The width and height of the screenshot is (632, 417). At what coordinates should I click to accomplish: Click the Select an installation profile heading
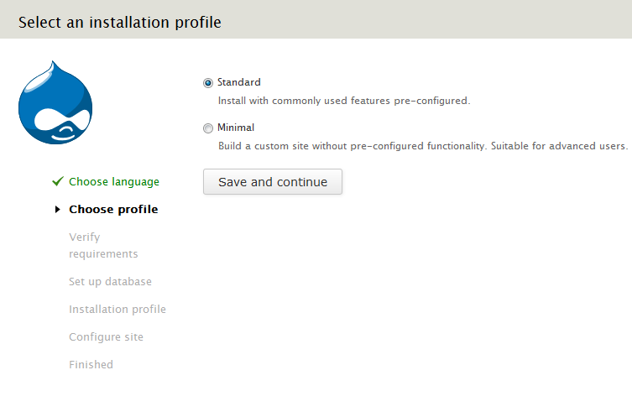pos(120,22)
